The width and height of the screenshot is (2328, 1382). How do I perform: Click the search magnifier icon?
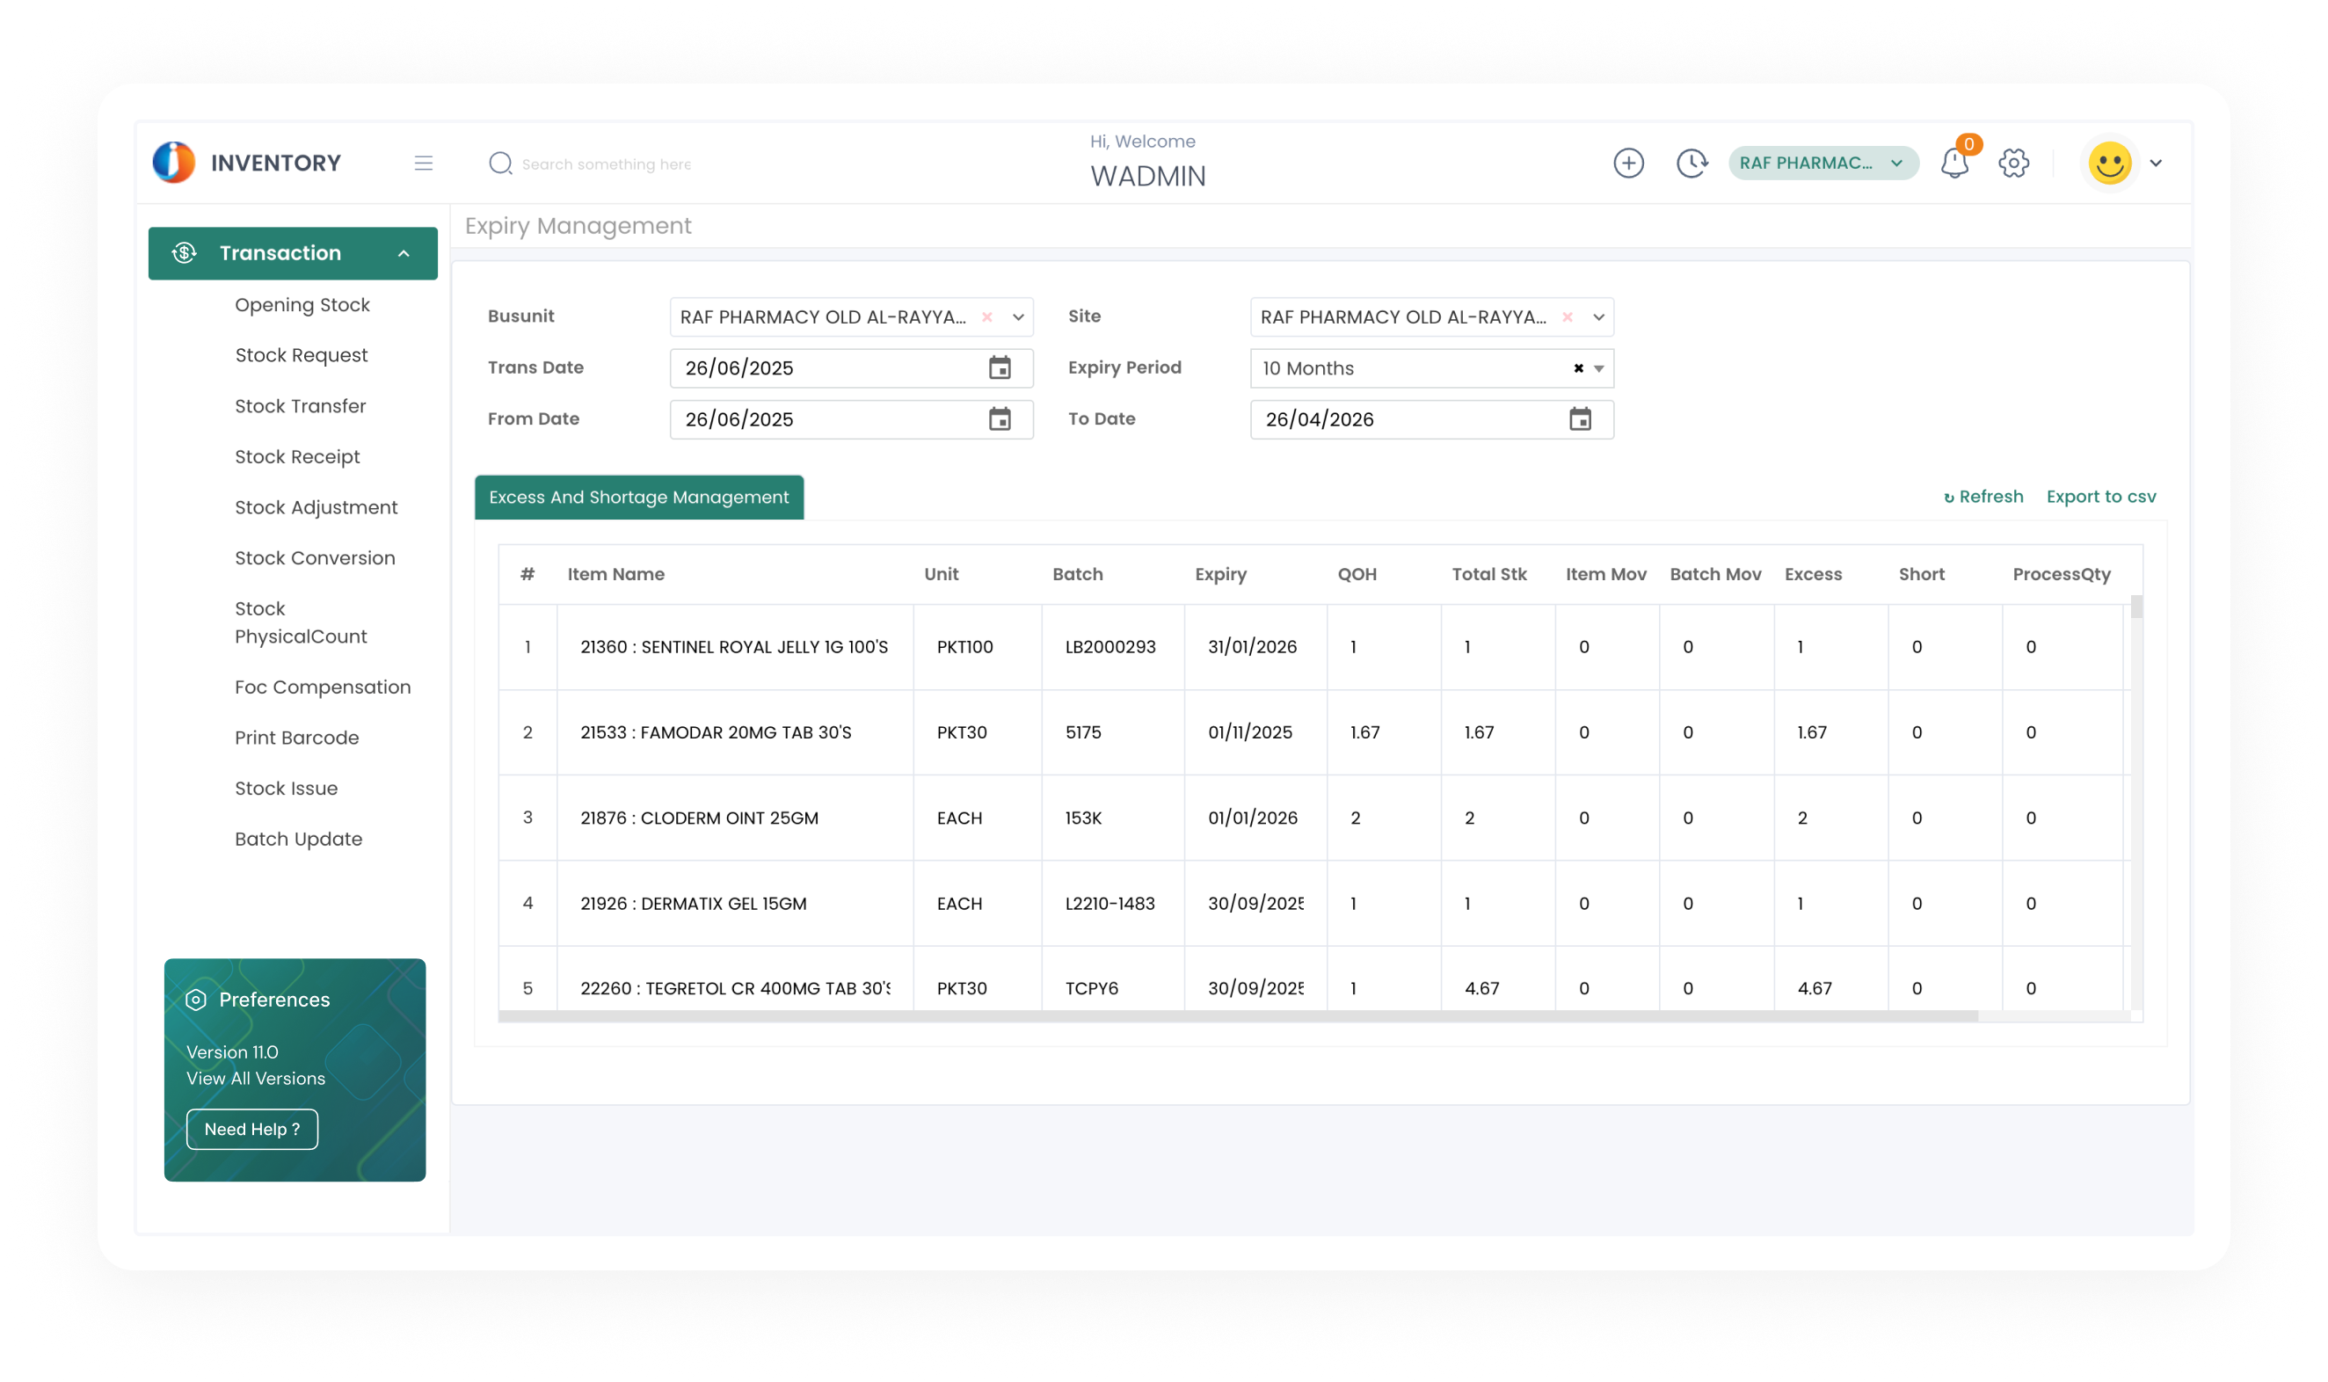pyautogui.click(x=500, y=163)
